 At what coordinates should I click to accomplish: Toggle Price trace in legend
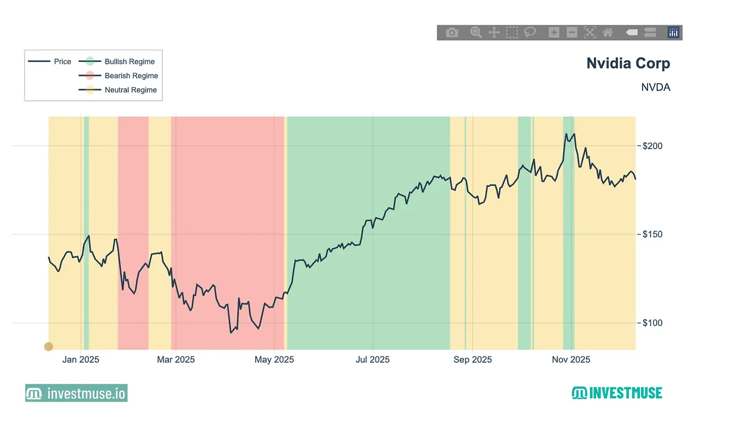pos(50,61)
